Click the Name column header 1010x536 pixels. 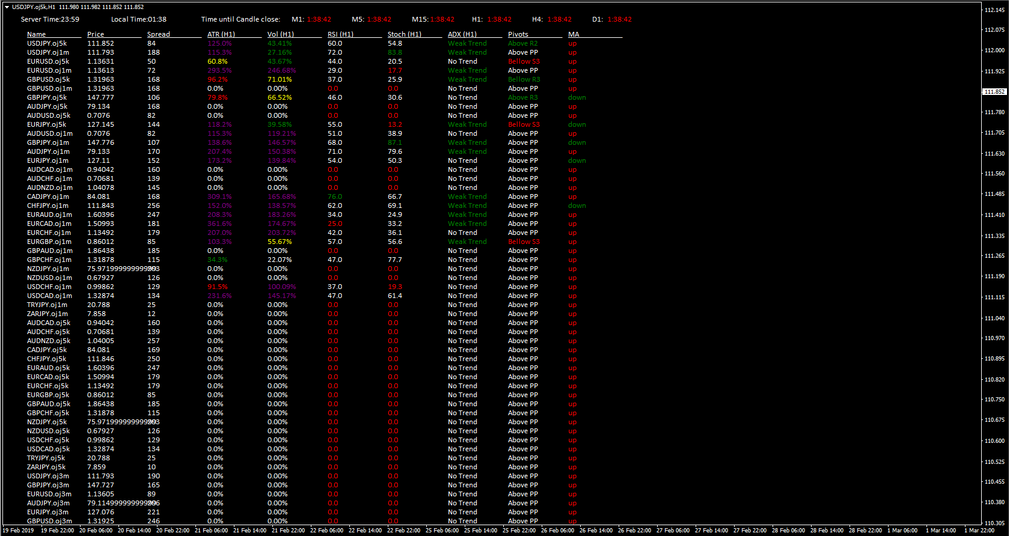pos(36,34)
